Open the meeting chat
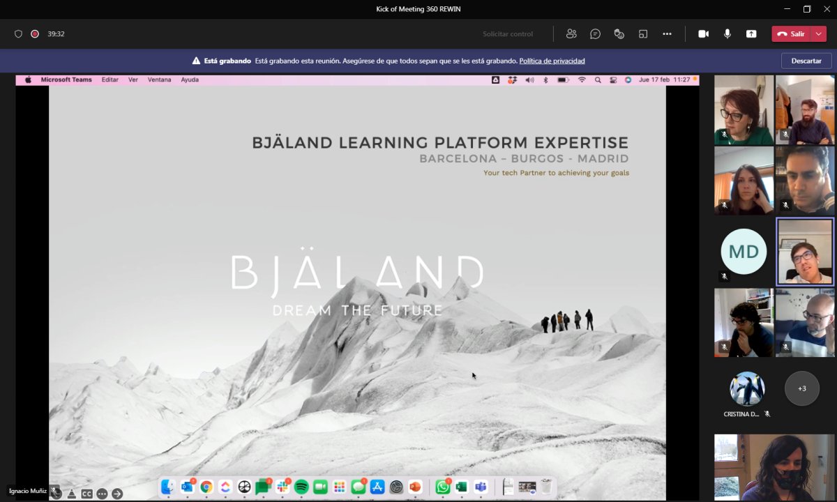This screenshot has height=502, width=837. [595, 33]
